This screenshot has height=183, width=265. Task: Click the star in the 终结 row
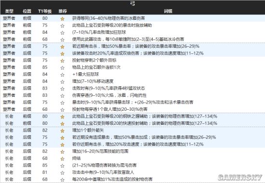62,159
